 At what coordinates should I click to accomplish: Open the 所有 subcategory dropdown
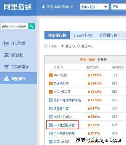(x=119, y=6)
